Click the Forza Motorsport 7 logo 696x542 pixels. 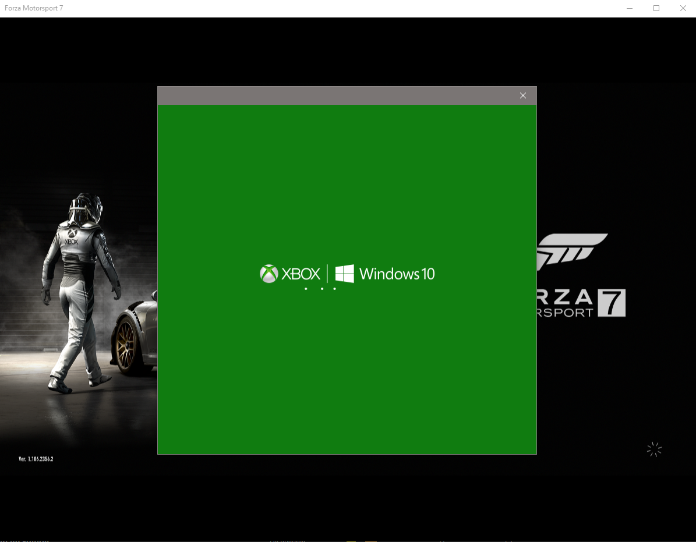[581, 275]
